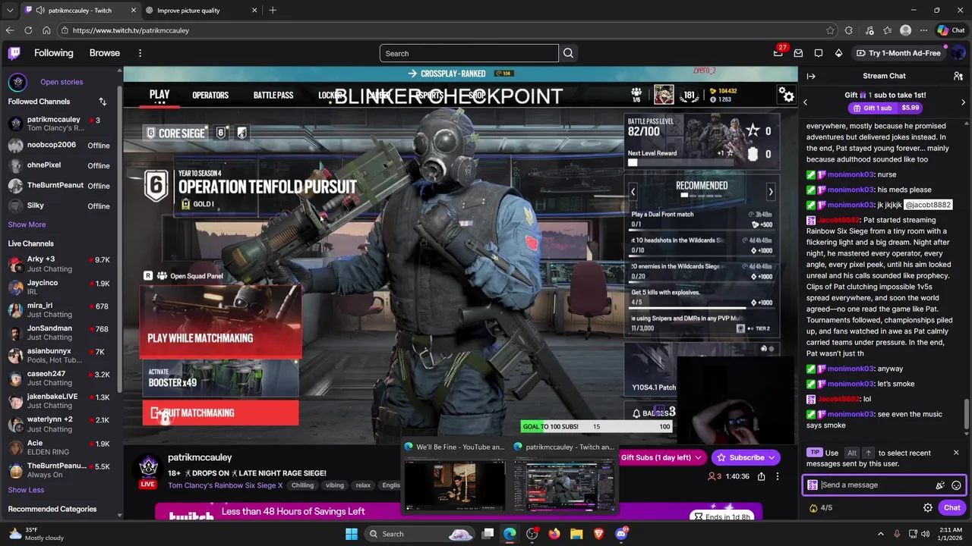Click the Twitch search input field
Image resolution: width=972 pixels, height=546 pixels.
(x=469, y=53)
